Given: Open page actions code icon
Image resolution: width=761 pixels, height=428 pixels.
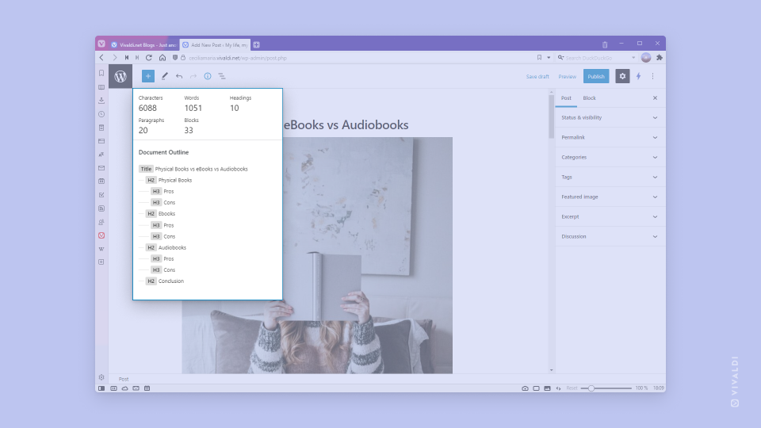Looking at the screenshot, I should [559, 388].
